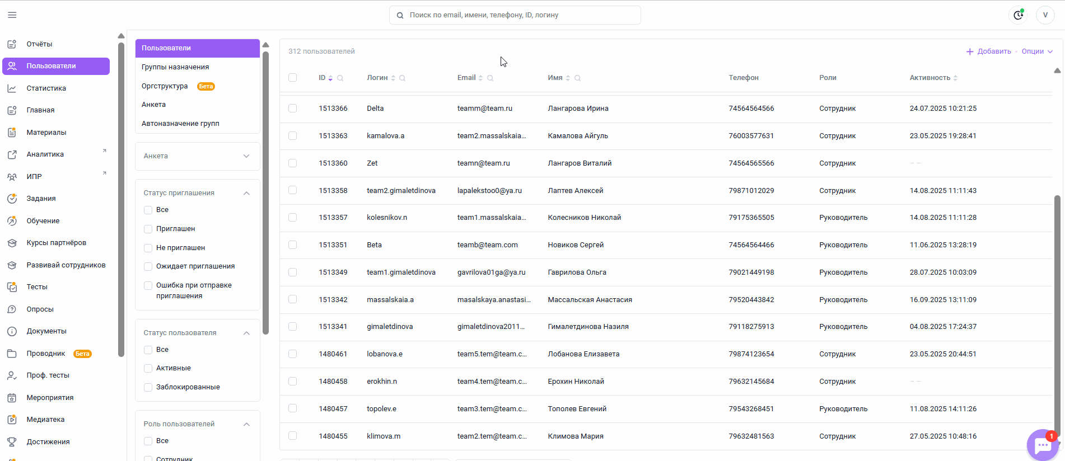Click the search field for email, name, phone
Image resolution: width=1065 pixels, height=461 pixels.
pos(515,15)
